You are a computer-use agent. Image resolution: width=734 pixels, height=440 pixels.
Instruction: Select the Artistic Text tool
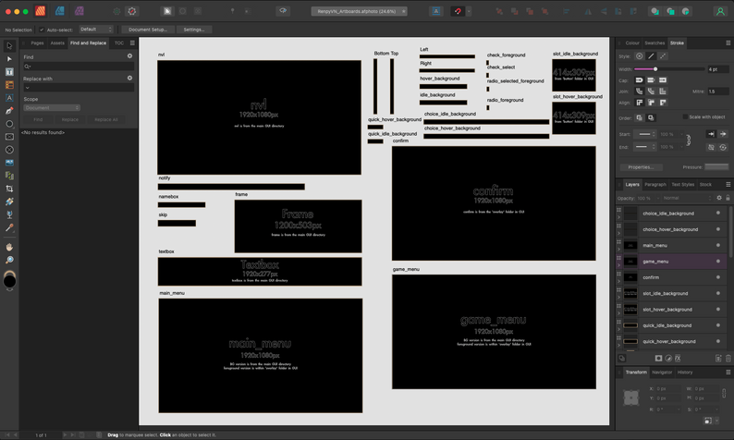coord(9,98)
